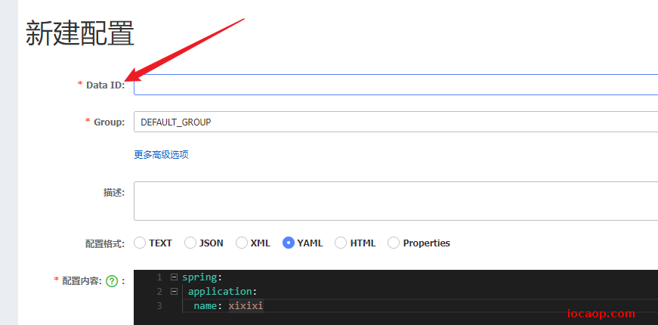Select the TEXT format radio button

140,243
